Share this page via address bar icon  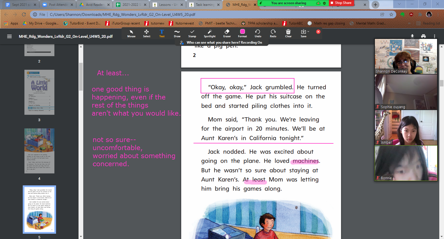pos(382,14)
